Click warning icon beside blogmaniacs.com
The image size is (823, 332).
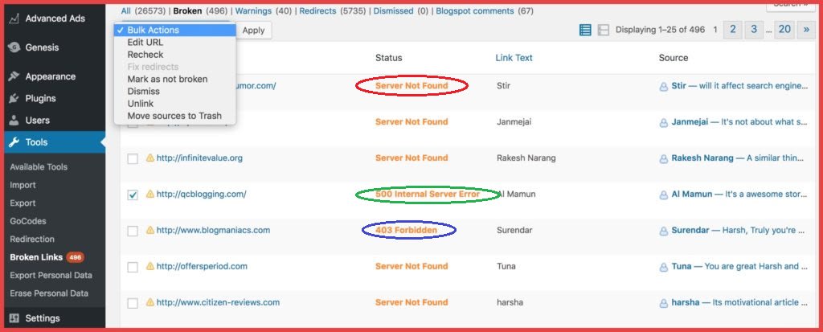[x=150, y=230]
